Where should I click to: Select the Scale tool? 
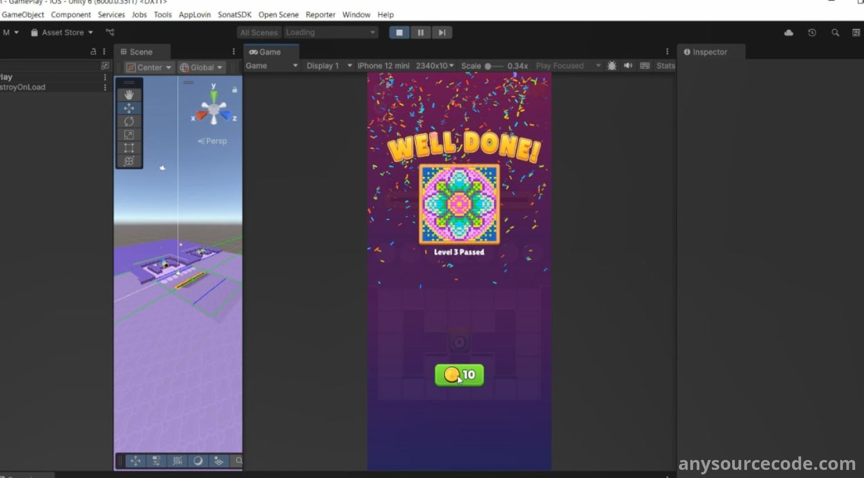click(129, 134)
